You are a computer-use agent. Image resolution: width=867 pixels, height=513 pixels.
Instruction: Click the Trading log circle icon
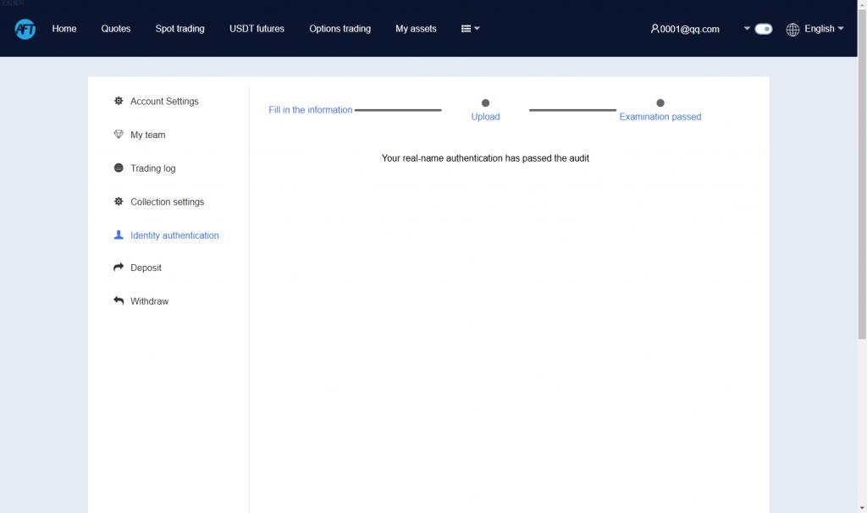(x=119, y=168)
